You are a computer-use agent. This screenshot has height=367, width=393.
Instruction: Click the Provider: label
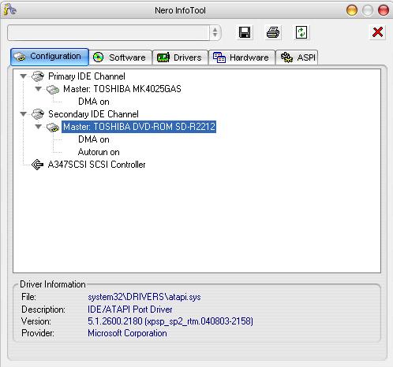[x=38, y=333]
